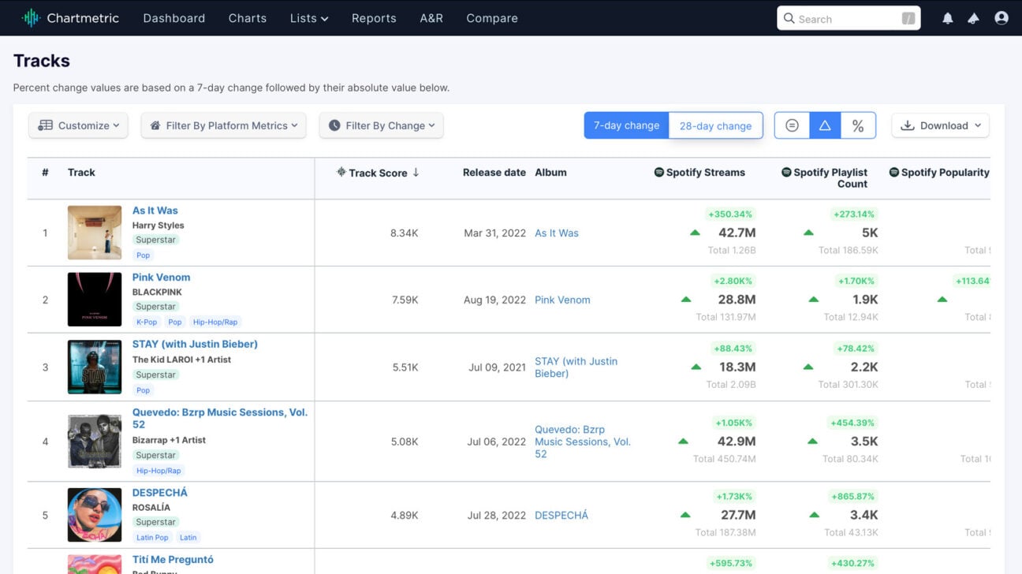Image resolution: width=1022 pixels, height=574 pixels.
Task: Select the percent change display icon
Action: point(859,125)
